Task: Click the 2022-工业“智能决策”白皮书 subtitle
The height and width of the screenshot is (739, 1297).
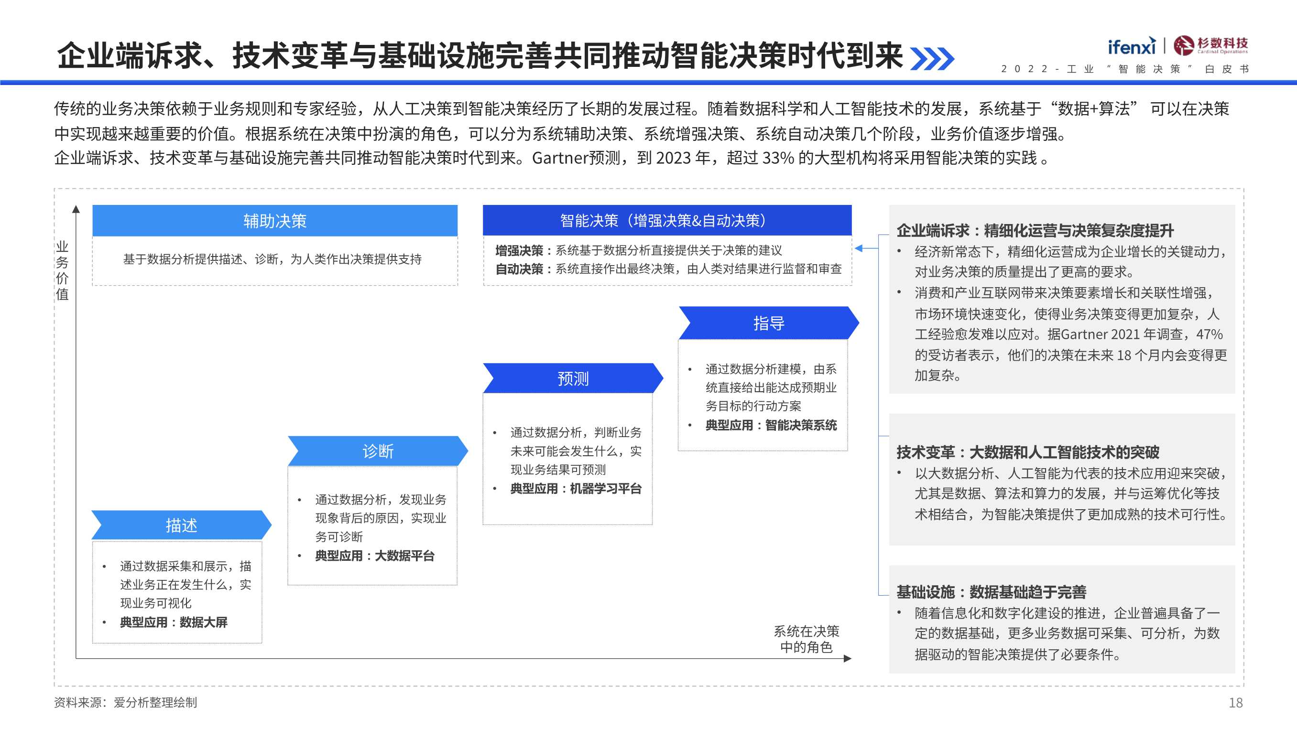Action: pos(1125,69)
